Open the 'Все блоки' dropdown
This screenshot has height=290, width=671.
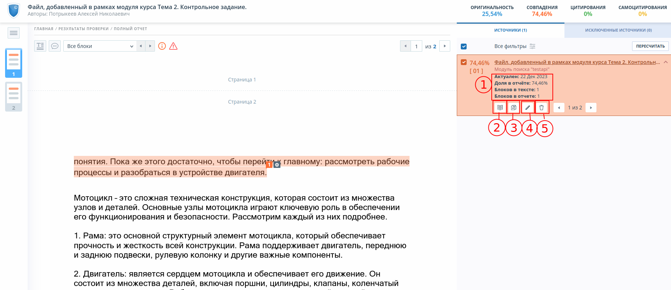coord(100,46)
